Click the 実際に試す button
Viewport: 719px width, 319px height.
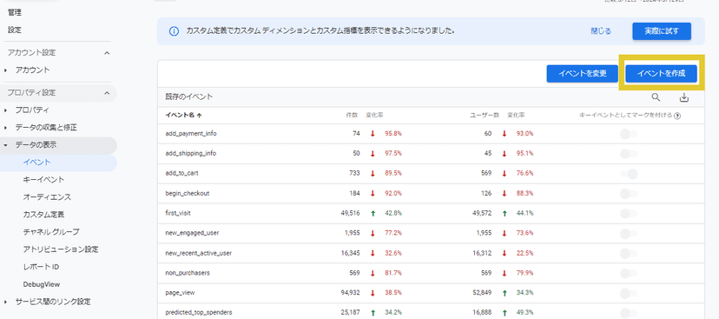pyautogui.click(x=662, y=31)
